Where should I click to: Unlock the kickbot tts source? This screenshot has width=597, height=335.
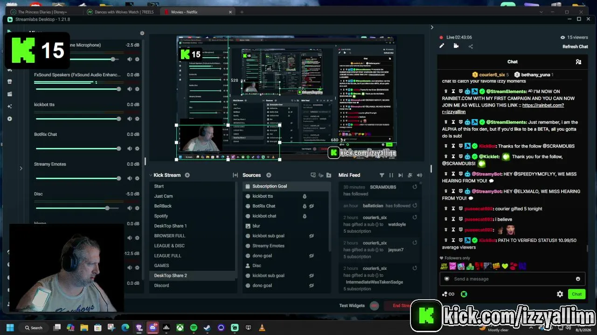pos(305,196)
